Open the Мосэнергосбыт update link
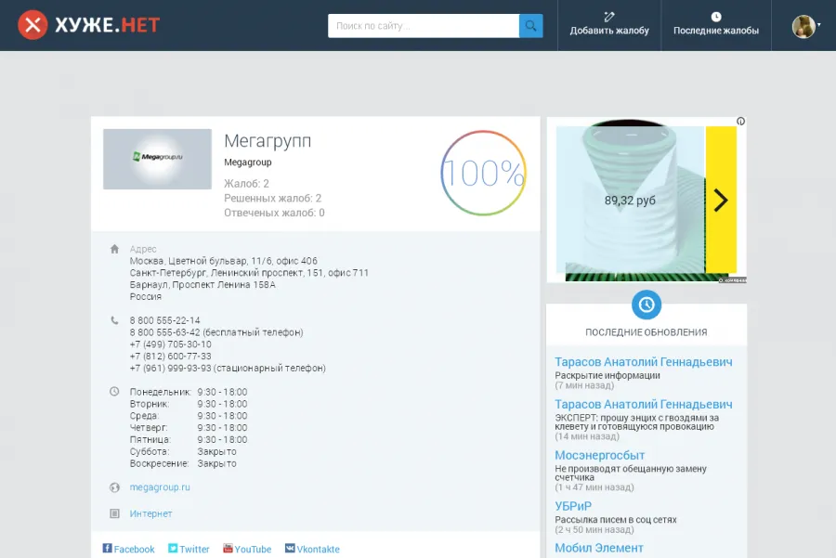Viewport: 836px width, 558px height. pyautogui.click(x=600, y=455)
